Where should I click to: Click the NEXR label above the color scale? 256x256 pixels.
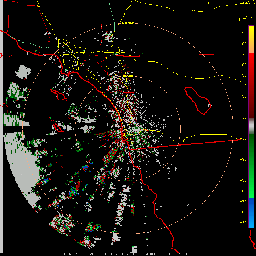250,17
